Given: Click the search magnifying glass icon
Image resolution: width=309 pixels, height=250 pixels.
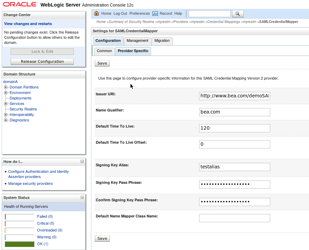Looking at the screenshot, I should tap(237, 14).
